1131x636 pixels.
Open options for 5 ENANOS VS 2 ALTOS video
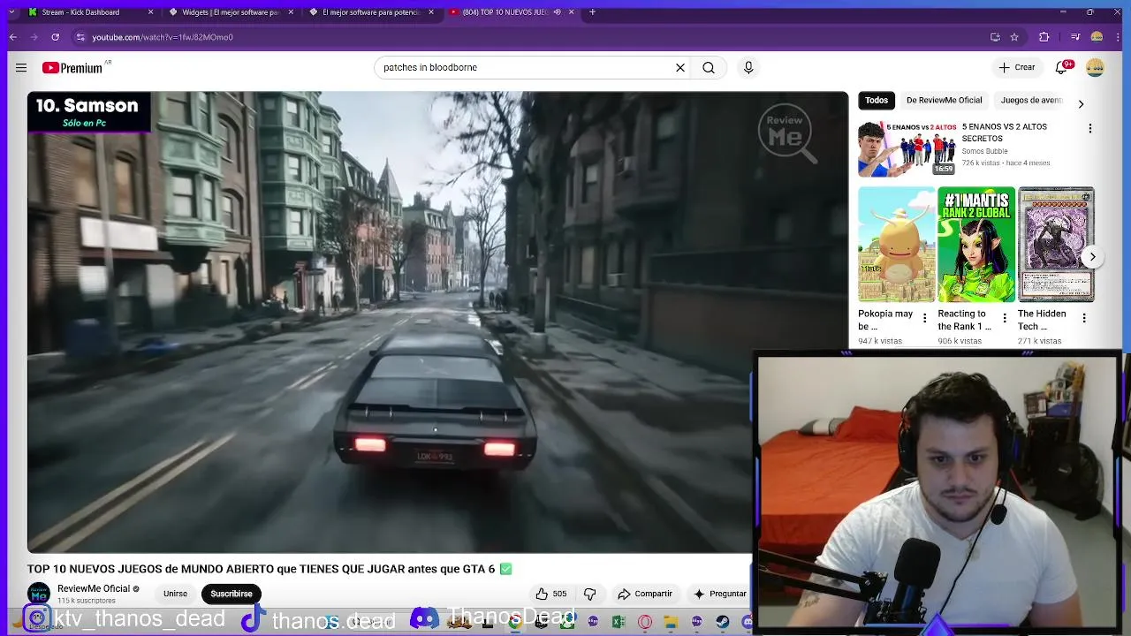tap(1090, 128)
